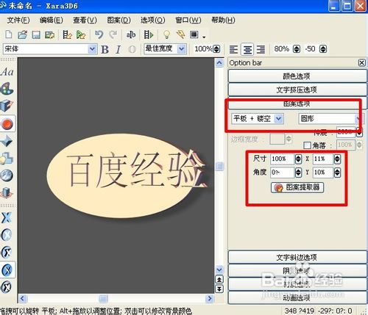Select the extrusion cube tool
Viewport: 368px width, 315px height.
point(7,106)
